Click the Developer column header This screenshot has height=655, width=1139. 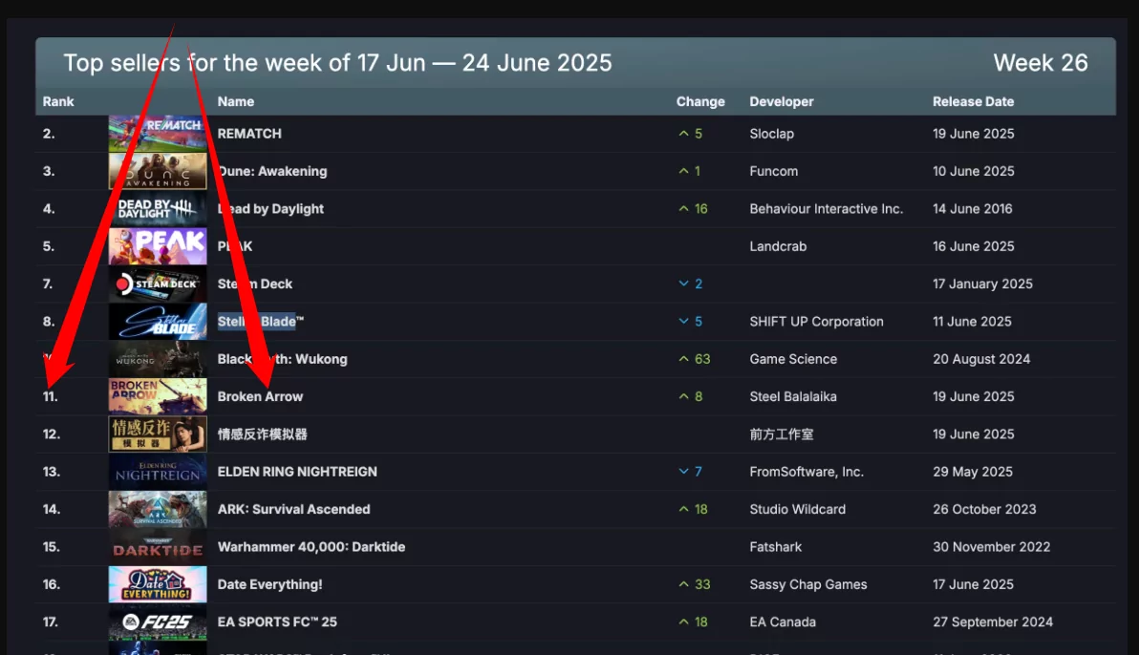[782, 101]
